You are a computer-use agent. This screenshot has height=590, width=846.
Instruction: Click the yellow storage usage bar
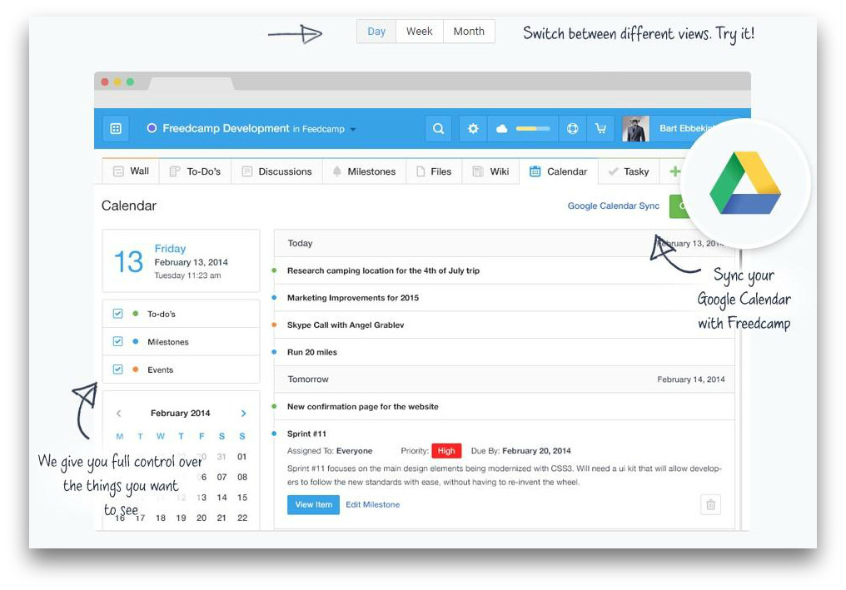pos(533,129)
